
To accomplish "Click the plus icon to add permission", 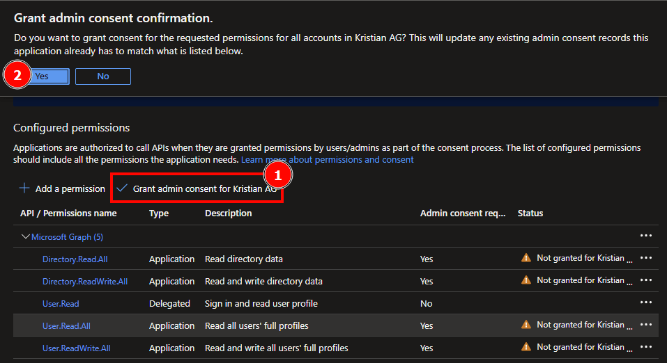I will (x=24, y=188).
